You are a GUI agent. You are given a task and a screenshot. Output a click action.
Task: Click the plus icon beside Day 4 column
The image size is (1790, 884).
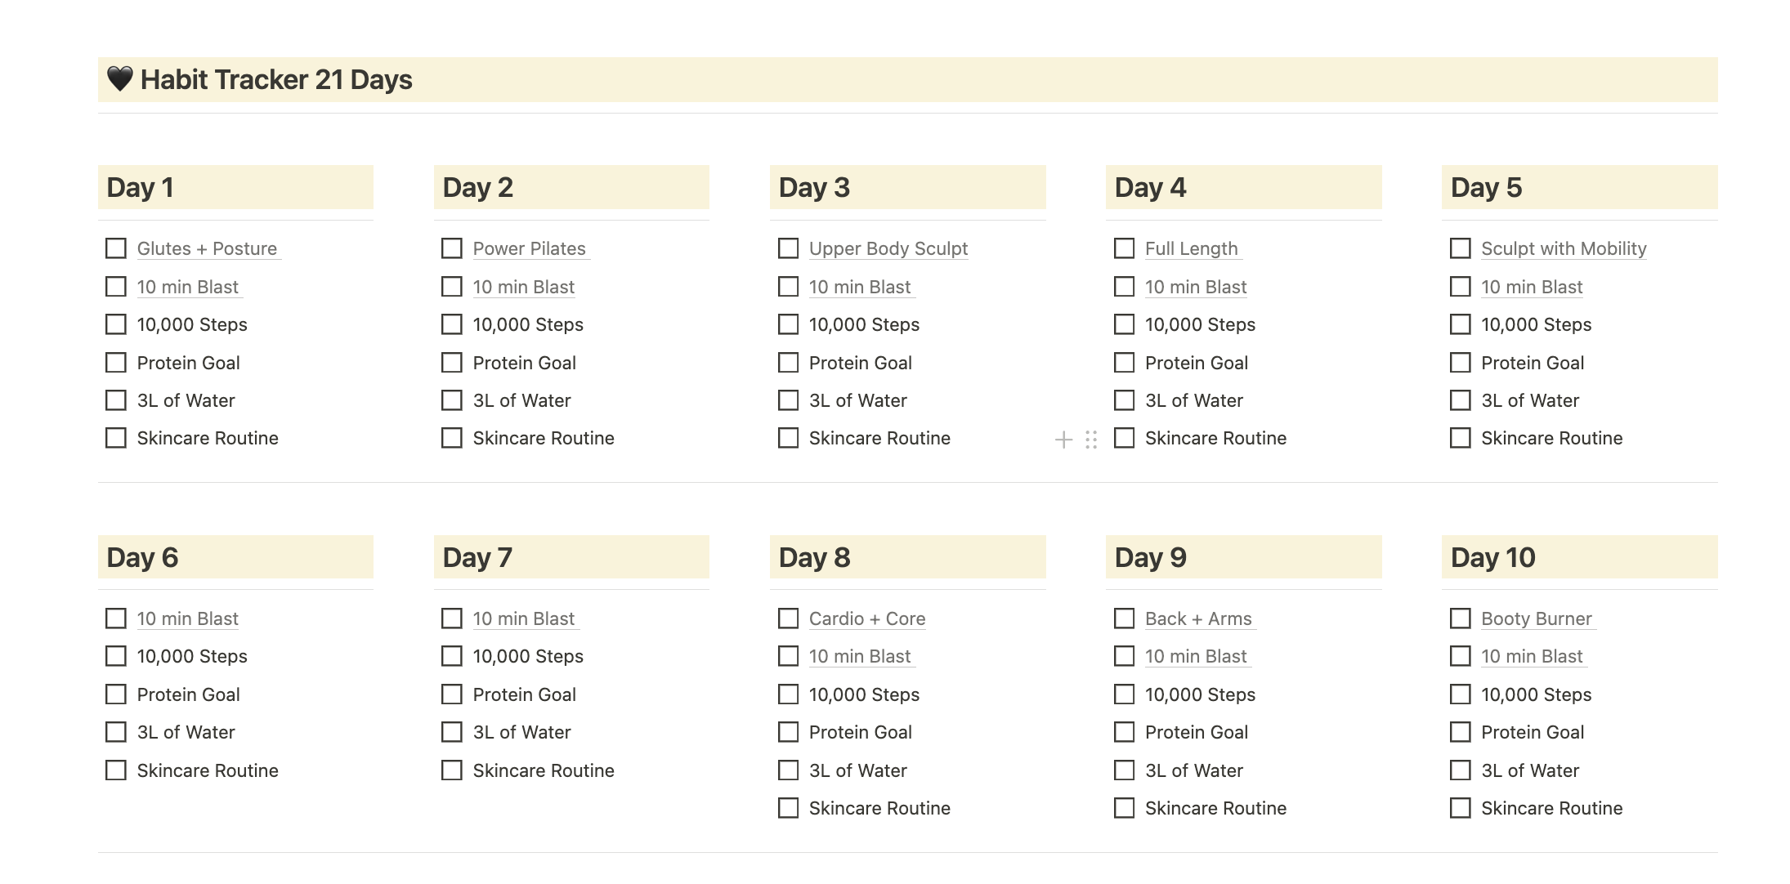[x=1063, y=440]
